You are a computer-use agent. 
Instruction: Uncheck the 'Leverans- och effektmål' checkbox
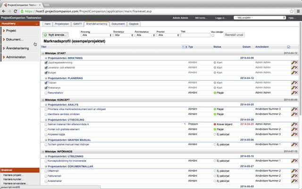pos(46,68)
